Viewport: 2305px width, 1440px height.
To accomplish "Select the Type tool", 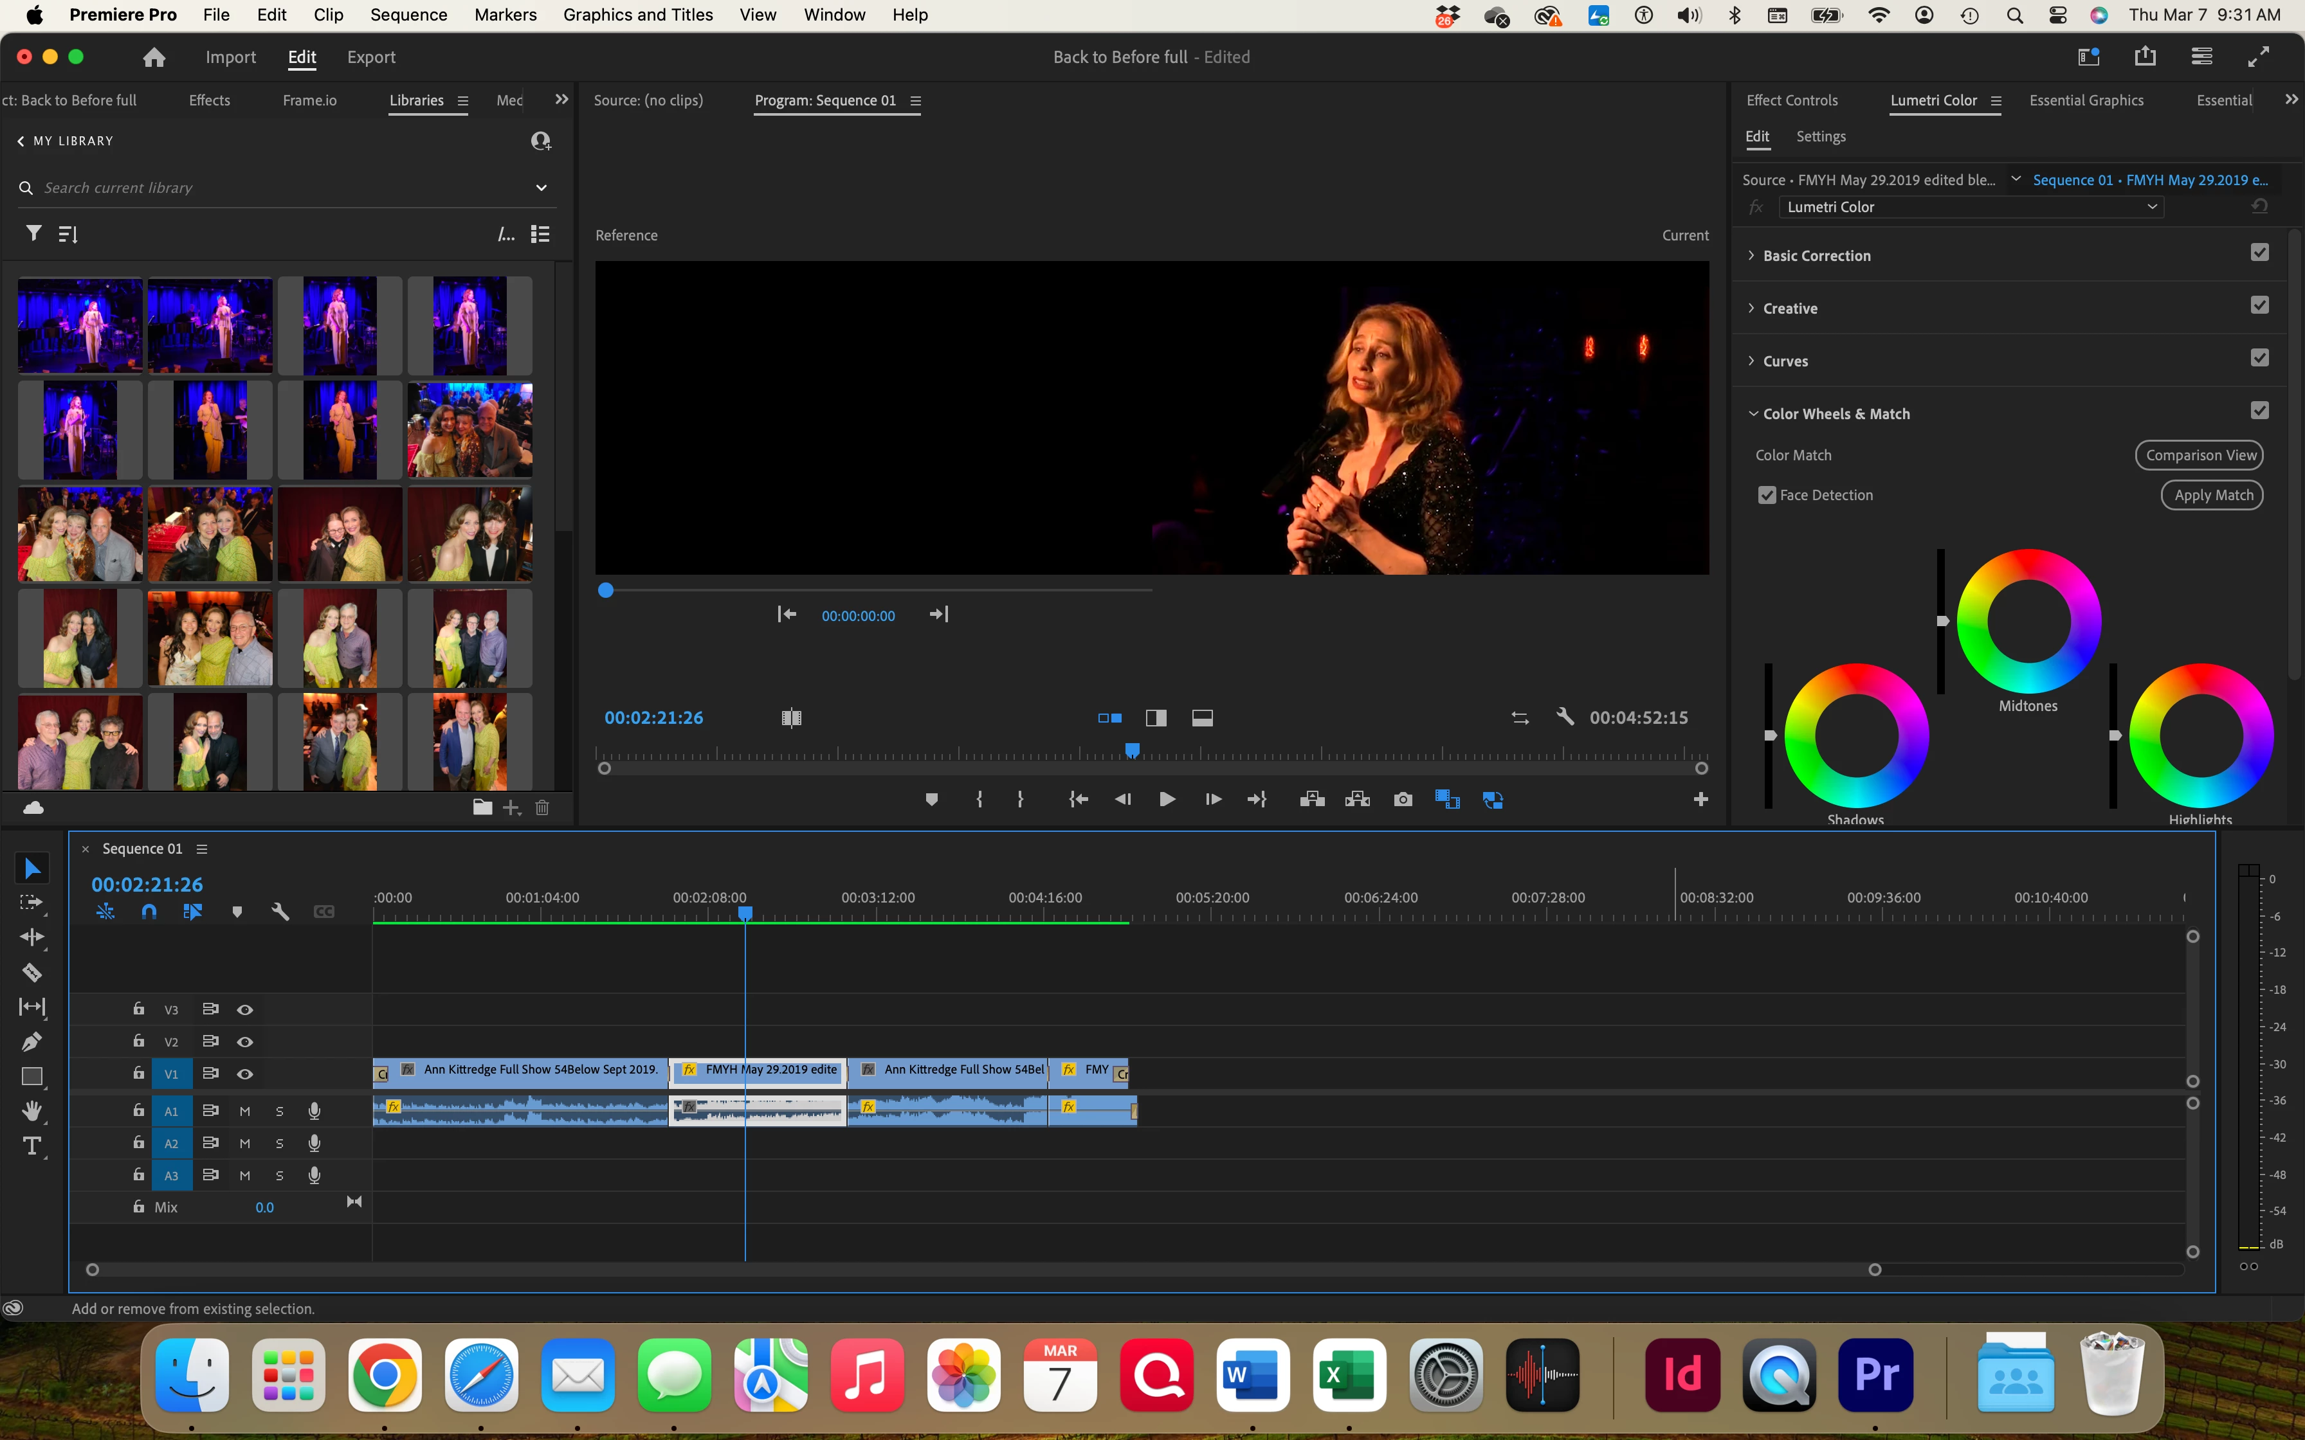I will point(32,1146).
